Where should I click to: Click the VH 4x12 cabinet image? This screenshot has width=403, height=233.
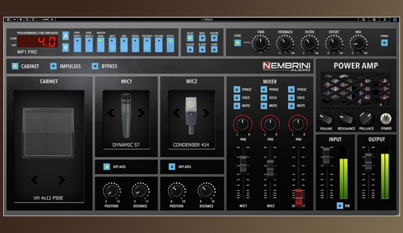48,133
